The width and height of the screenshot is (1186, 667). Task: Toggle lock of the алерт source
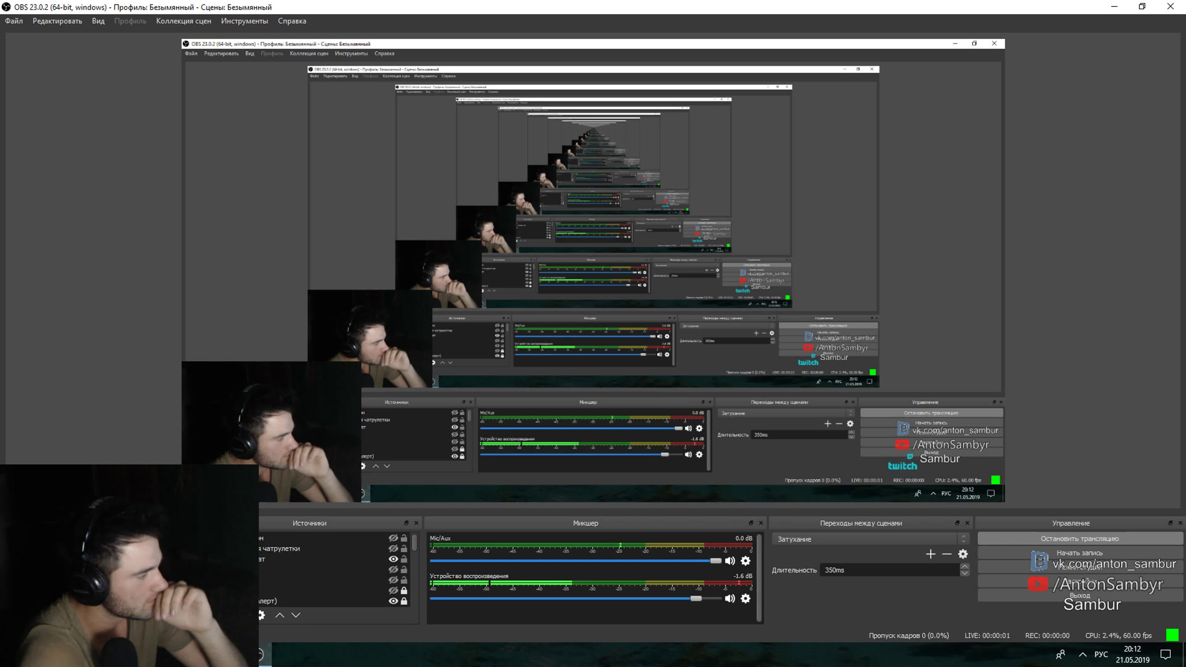point(404,601)
